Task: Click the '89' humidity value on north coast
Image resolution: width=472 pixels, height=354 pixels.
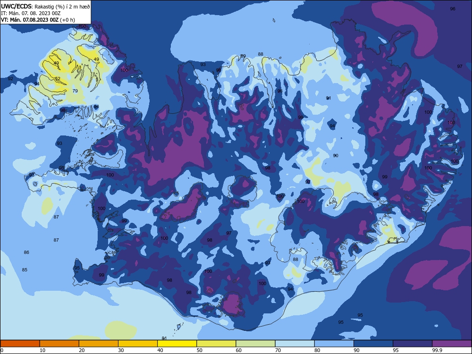Action: (243, 56)
